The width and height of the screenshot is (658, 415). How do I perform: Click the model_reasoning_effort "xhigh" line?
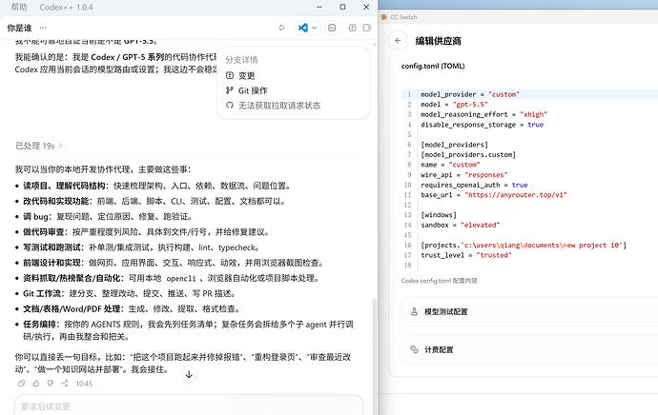tap(483, 114)
